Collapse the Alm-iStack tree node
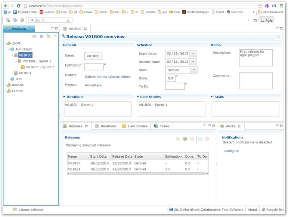This screenshot has width=288, height=217. tap(9, 49)
